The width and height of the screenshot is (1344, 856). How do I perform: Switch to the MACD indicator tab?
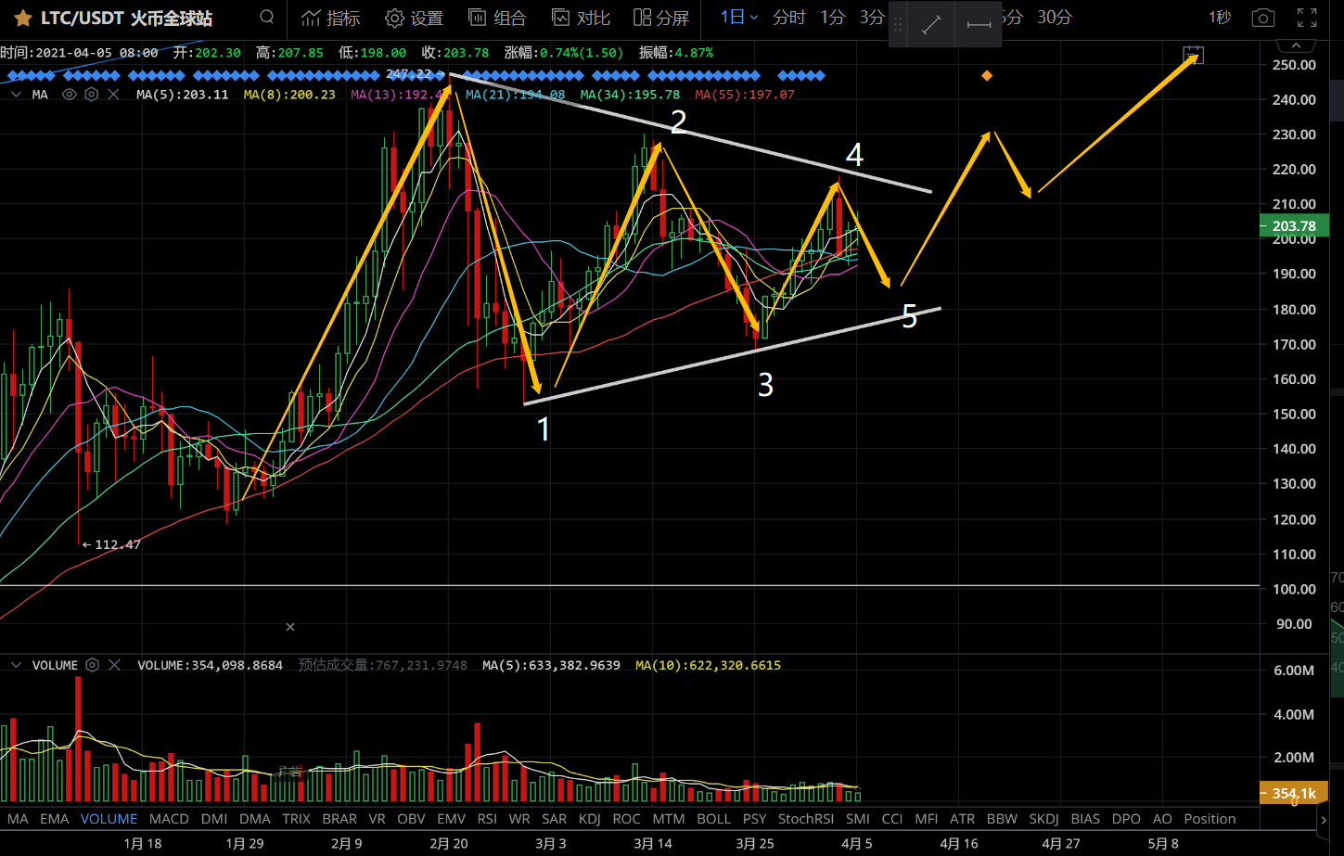click(169, 819)
